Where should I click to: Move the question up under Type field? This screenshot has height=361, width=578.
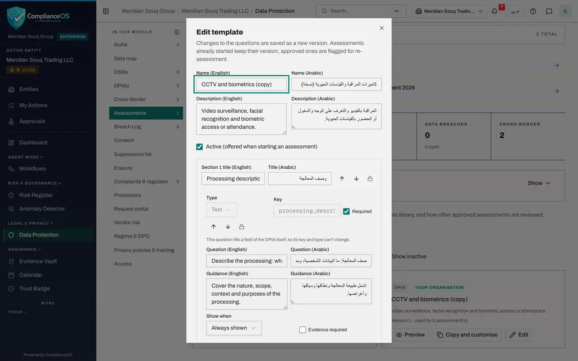[214, 227]
